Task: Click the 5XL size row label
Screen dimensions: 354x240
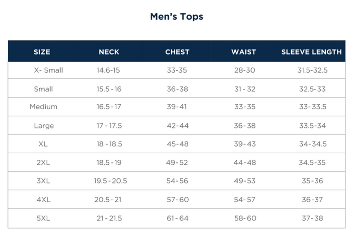Action: pos(43,218)
